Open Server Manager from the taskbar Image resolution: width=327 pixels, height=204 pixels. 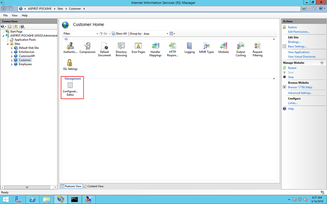[18, 200]
